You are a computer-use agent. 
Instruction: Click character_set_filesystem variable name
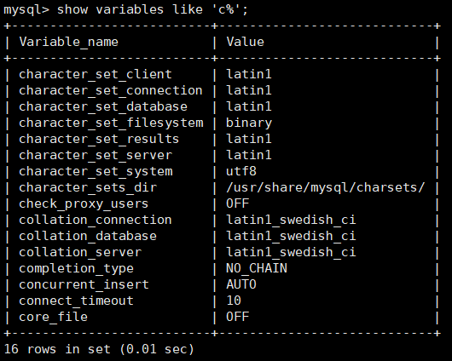[111, 123]
